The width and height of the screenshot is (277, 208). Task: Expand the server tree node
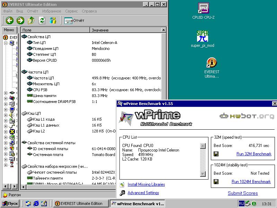[6, 104]
